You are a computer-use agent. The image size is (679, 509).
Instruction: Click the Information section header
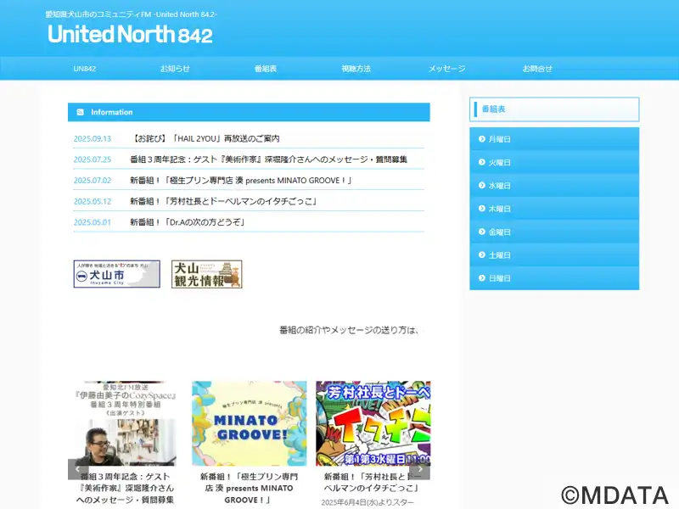click(249, 112)
